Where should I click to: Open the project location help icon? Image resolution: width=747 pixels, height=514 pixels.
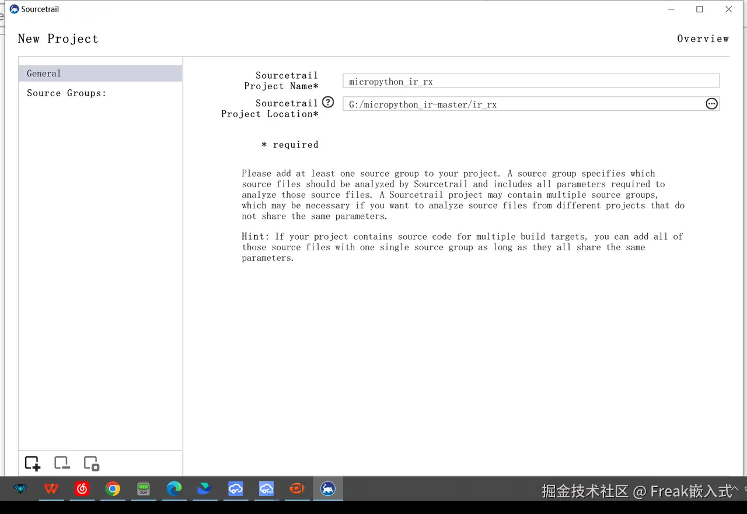328,103
